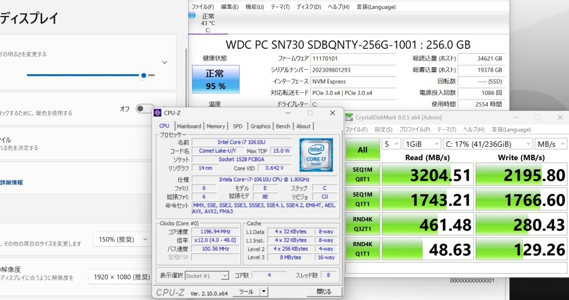The image size is (569, 300).
Task: Click the total host reads value 34621 GB
Action: coord(481,58)
